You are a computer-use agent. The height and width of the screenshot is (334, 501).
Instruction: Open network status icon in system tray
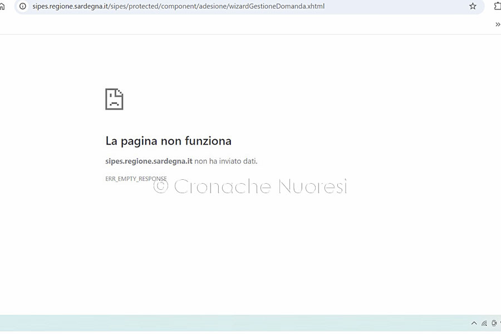tap(484, 323)
